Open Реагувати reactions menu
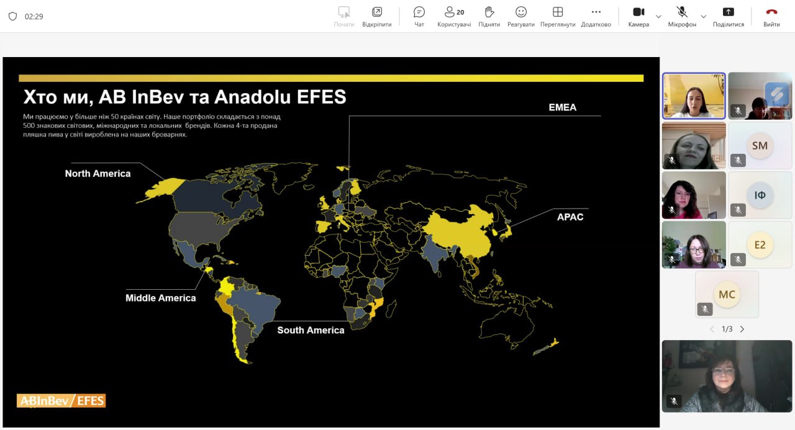 click(x=520, y=16)
